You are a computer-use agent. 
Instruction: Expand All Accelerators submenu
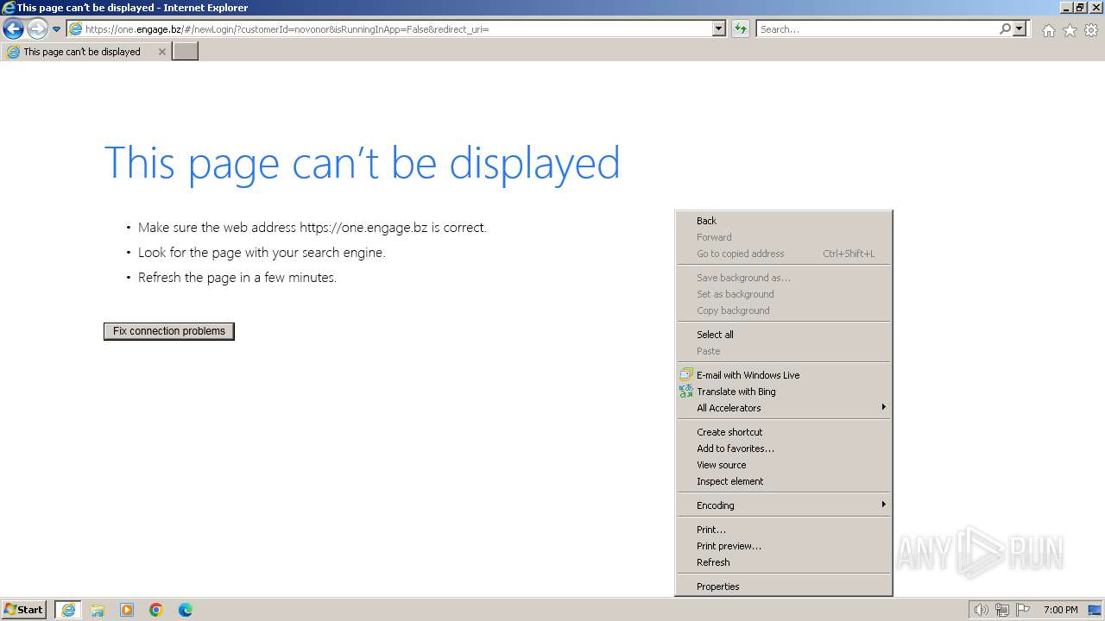coord(784,408)
